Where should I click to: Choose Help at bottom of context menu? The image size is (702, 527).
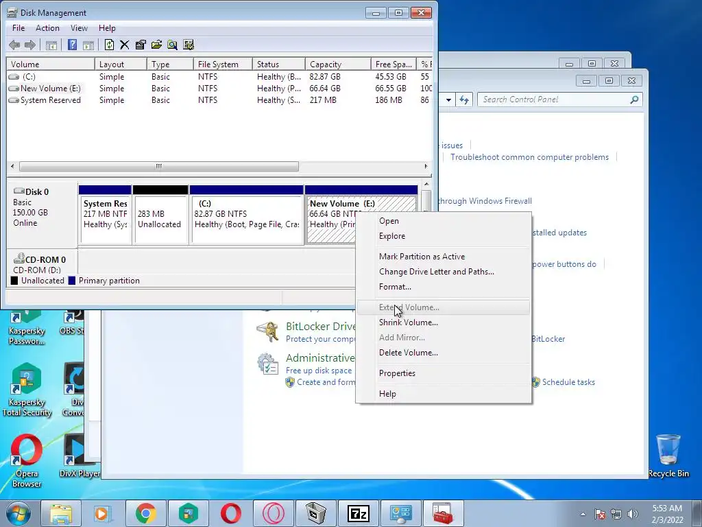coord(444,393)
